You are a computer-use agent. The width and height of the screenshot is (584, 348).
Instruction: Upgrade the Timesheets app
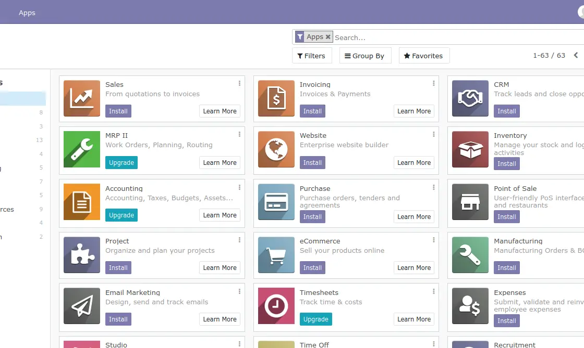[x=316, y=319]
